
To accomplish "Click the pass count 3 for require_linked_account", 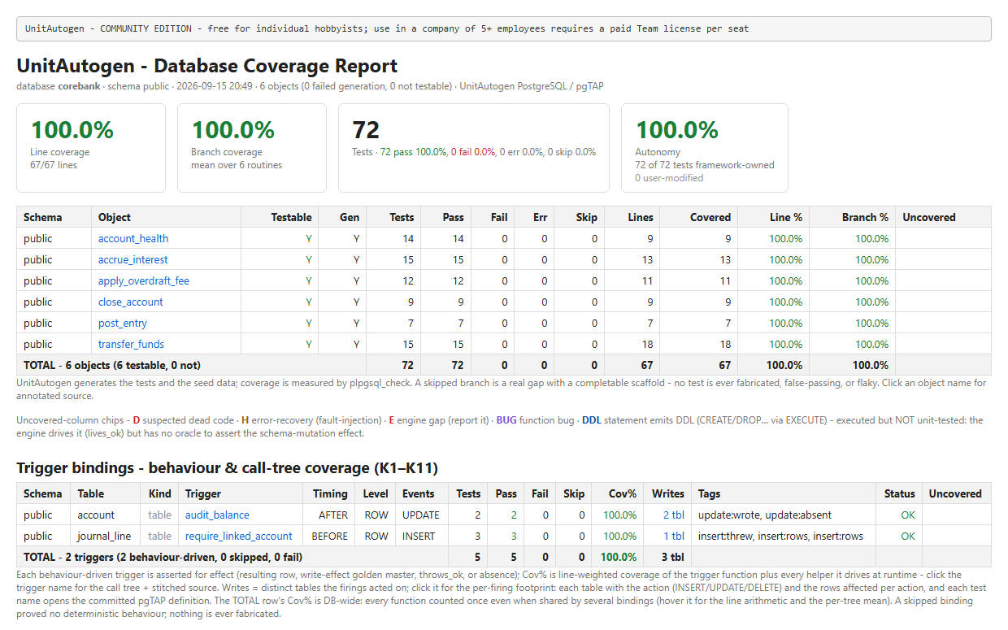I will 514,536.
